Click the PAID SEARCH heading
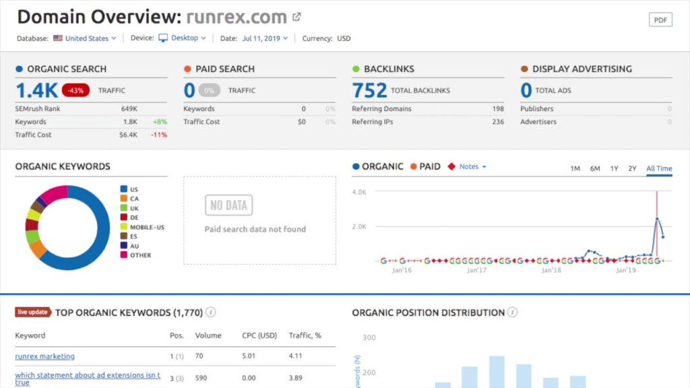This screenshot has height=388, width=690. pos(225,69)
